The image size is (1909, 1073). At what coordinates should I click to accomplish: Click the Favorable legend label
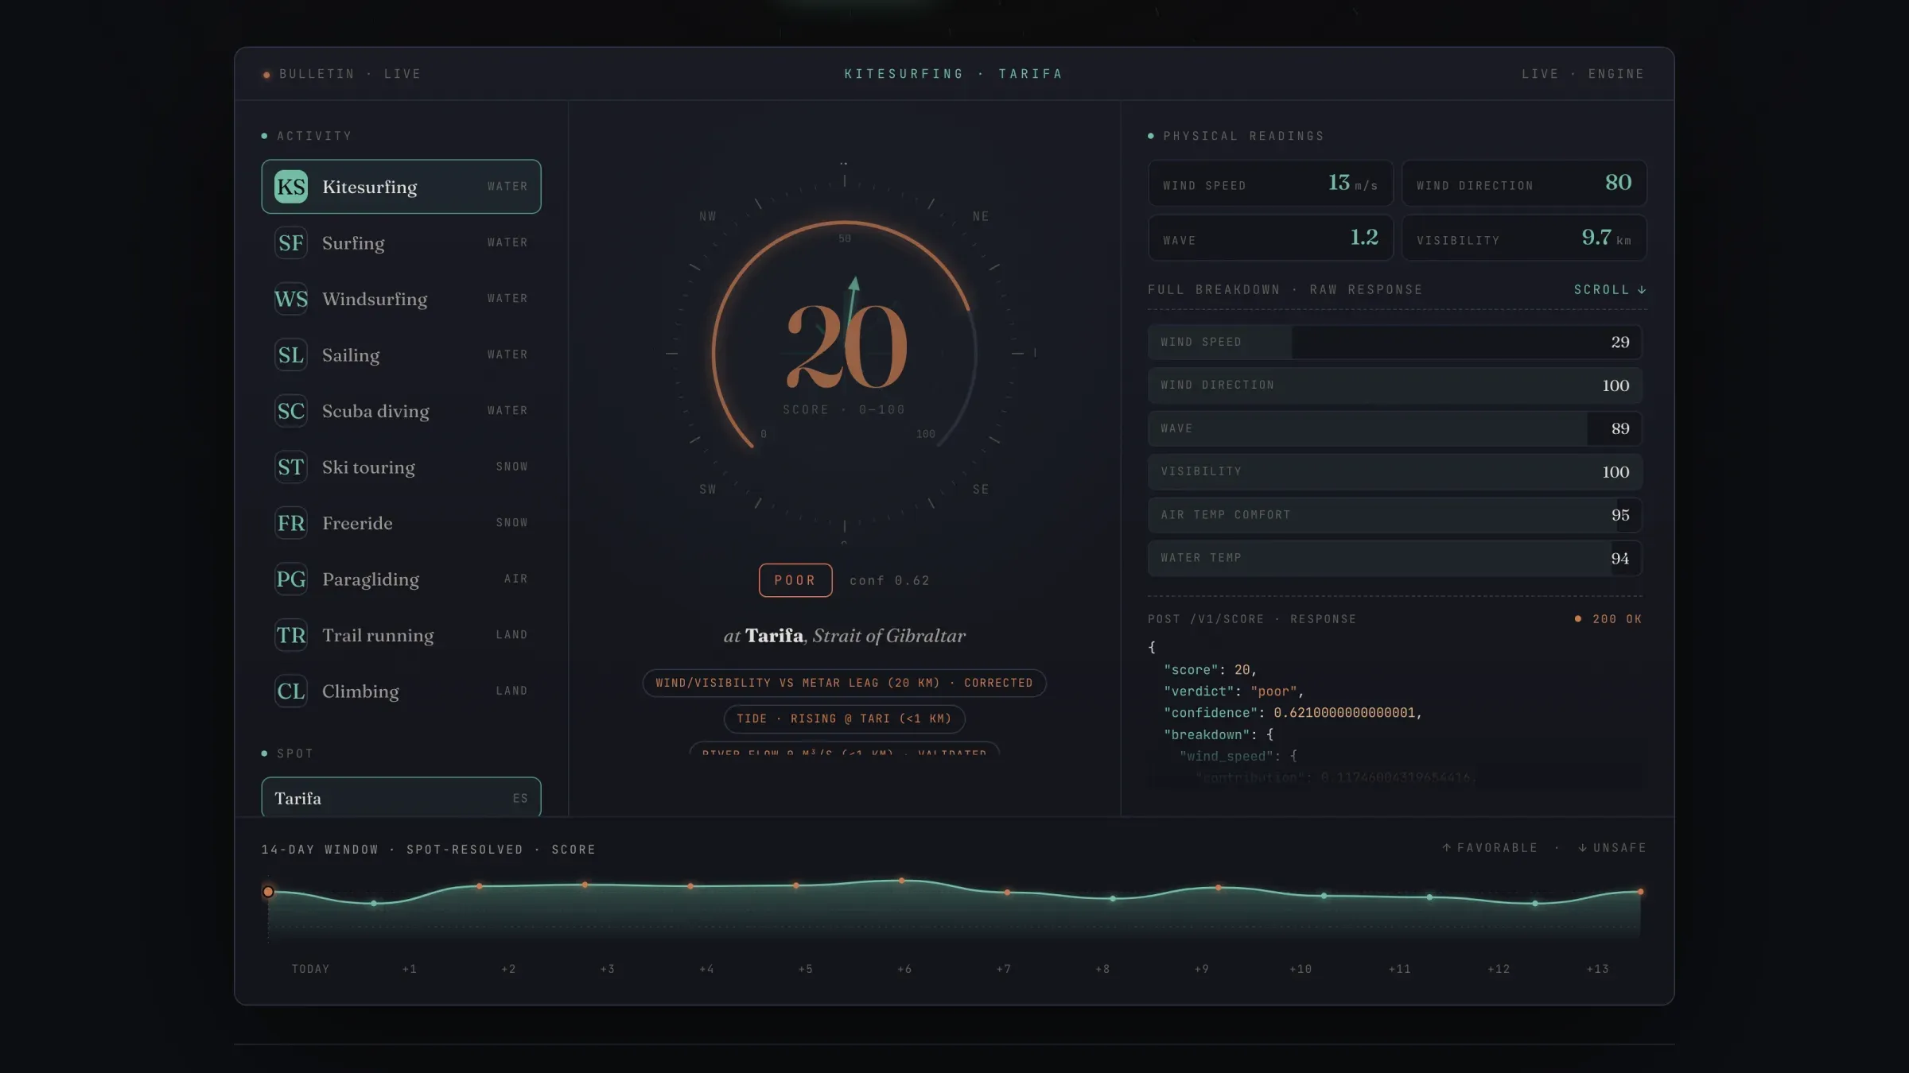tap(1490, 848)
